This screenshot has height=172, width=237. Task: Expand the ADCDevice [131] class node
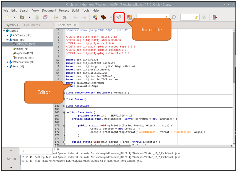tap(7, 35)
